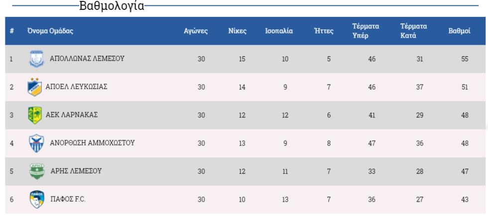Screen dimensions: 488x223
Task: Click the Όνομα Ομάδας column header
Action: tap(50, 31)
